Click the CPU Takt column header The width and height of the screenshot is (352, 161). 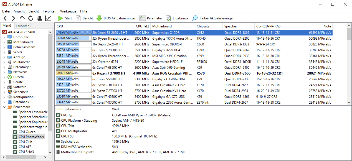pyautogui.click(x=142, y=26)
